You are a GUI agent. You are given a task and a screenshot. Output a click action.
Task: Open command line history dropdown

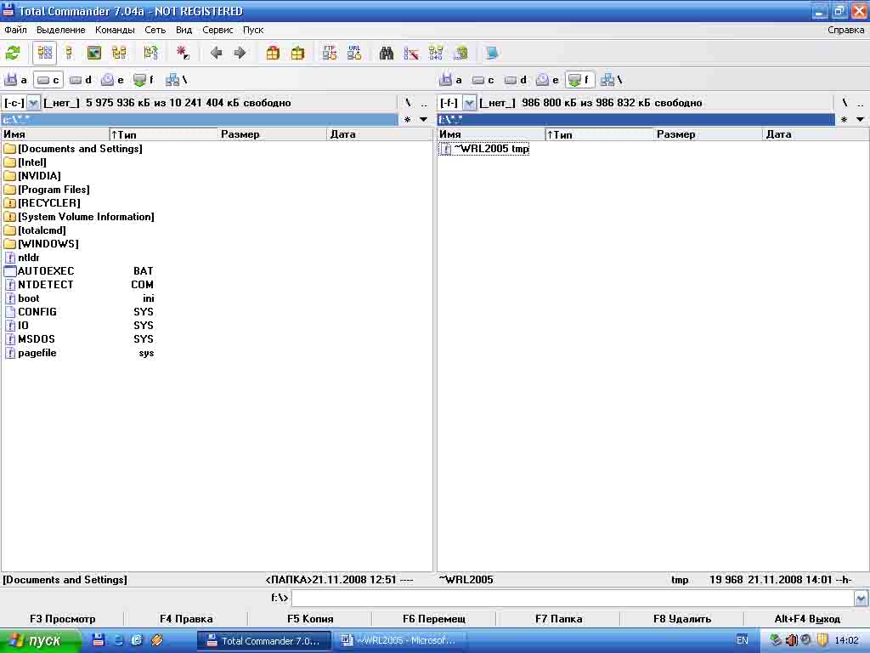tap(861, 598)
